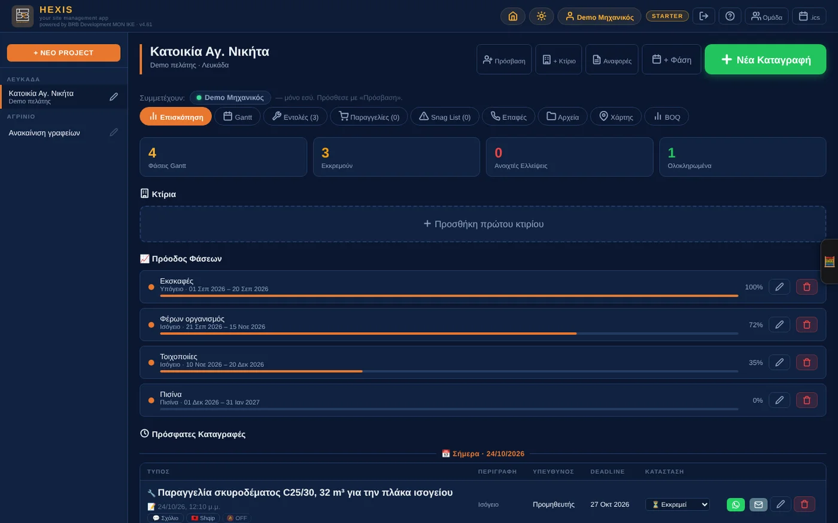Click the STARTER plan badge
Screen dimensions: 838x523
667,16
